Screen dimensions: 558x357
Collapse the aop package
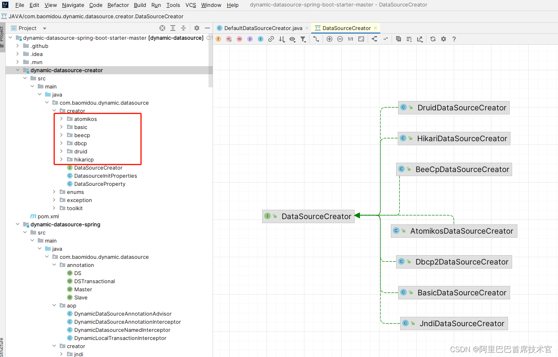pos(54,305)
